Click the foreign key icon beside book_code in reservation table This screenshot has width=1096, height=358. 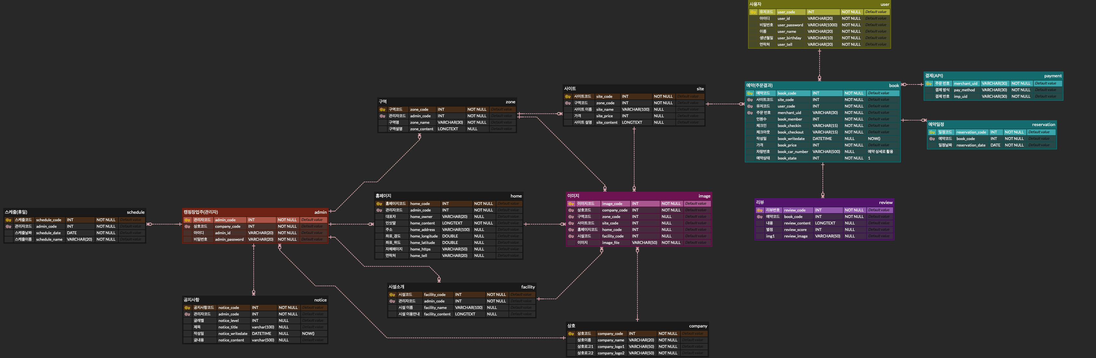point(932,139)
